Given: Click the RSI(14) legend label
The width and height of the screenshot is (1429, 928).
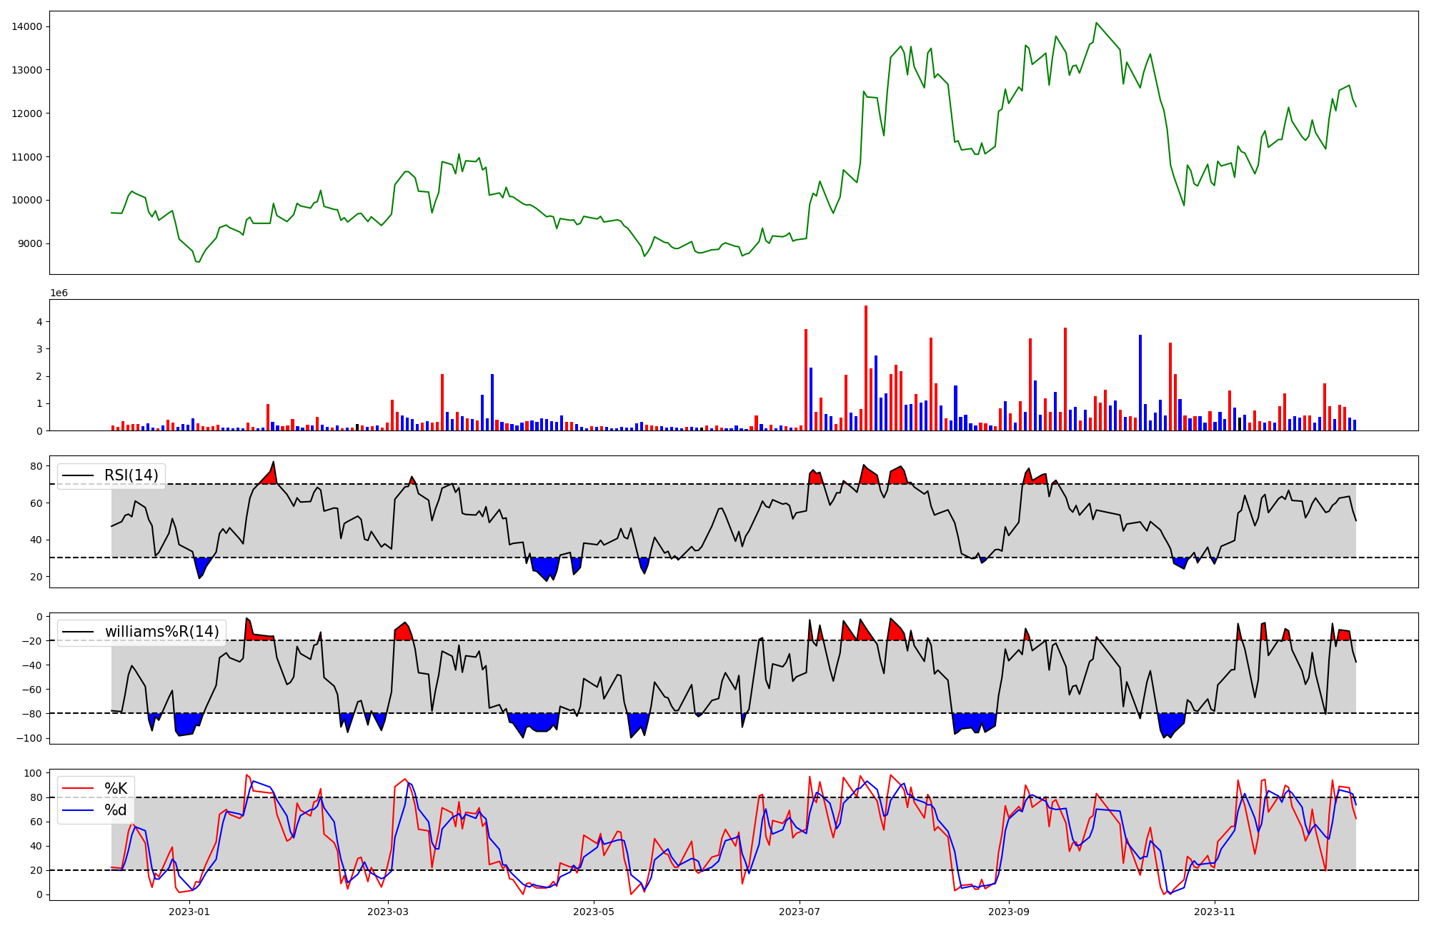Looking at the screenshot, I should pyautogui.click(x=131, y=475).
